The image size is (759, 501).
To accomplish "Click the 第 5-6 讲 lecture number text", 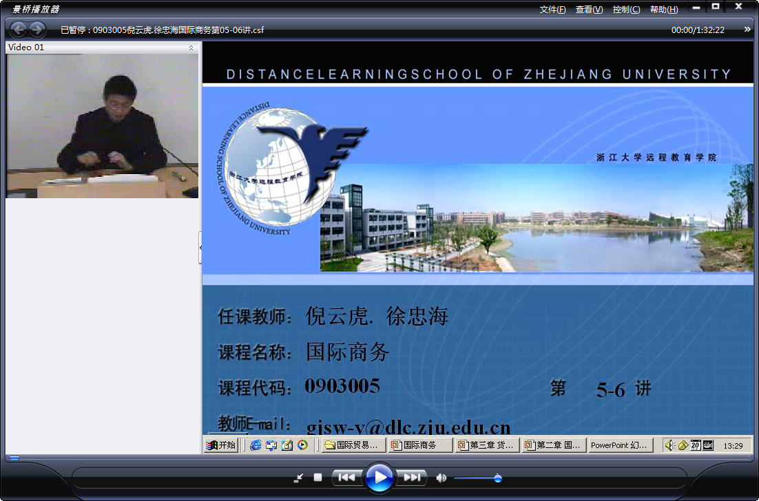I will tap(601, 389).
